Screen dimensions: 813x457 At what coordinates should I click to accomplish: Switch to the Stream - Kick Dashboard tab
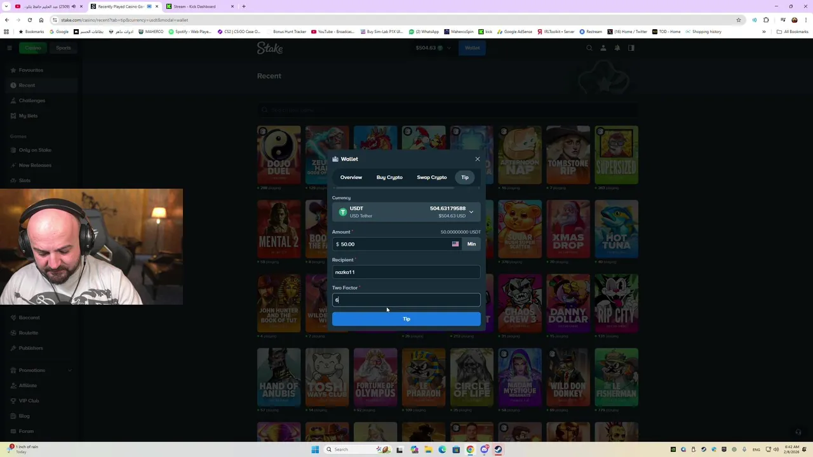(201, 6)
